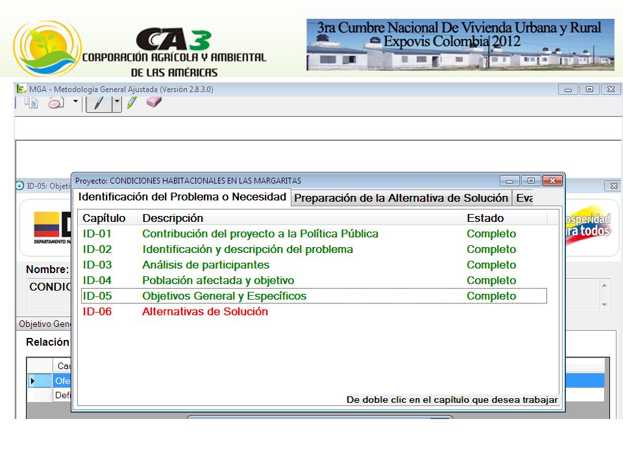Select Análisis de participantes row
Viewport: 623px width, 467px height.
point(206,265)
